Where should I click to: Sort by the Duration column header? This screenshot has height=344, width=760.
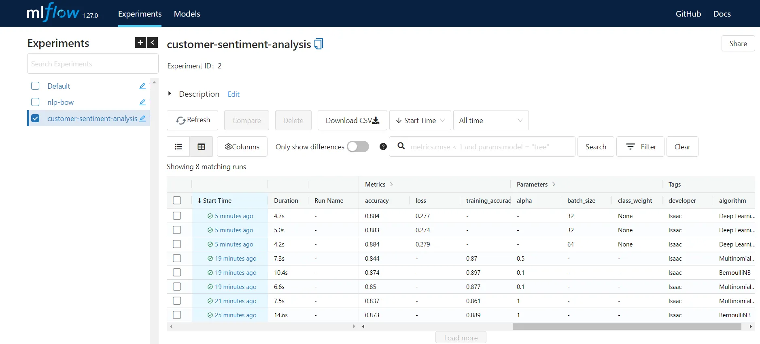point(286,200)
